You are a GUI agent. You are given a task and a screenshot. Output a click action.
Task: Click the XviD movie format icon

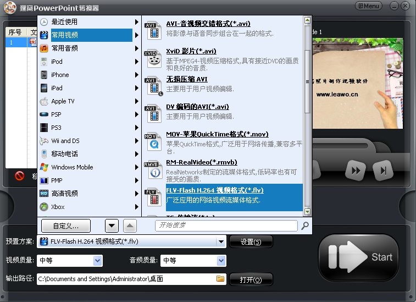click(153, 58)
